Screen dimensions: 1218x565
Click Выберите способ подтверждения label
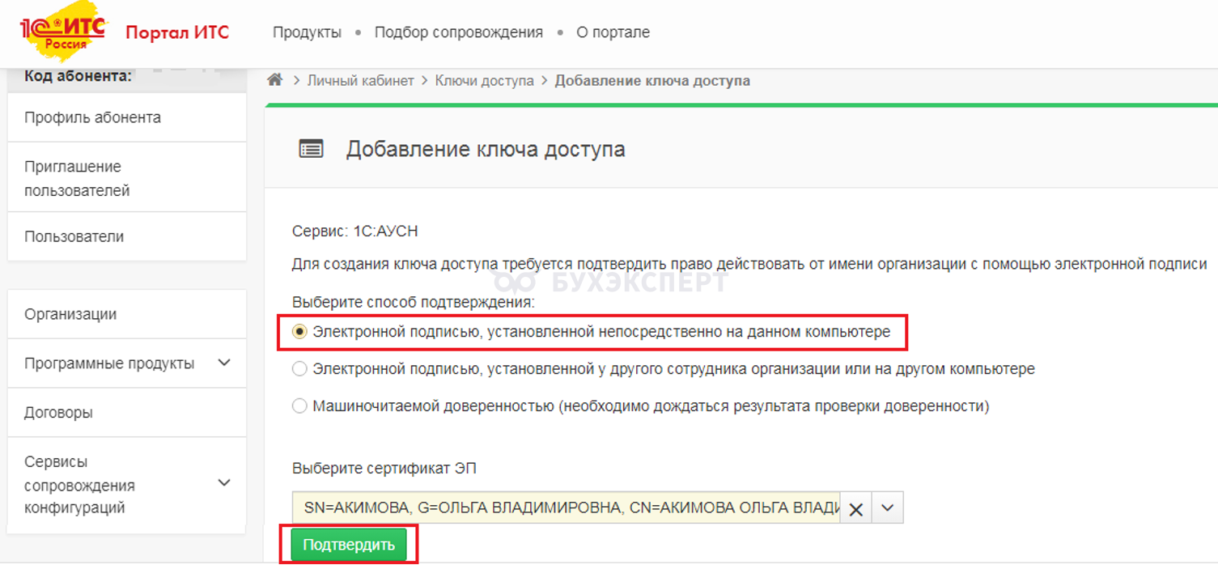click(x=414, y=302)
